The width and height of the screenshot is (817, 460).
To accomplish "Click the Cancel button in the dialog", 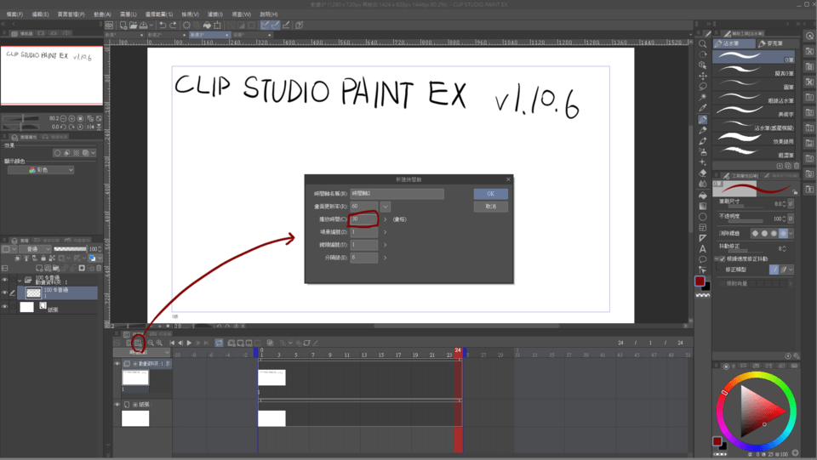I will 490,207.
